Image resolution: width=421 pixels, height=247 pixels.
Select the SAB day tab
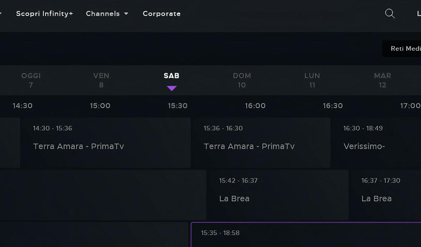click(x=172, y=76)
